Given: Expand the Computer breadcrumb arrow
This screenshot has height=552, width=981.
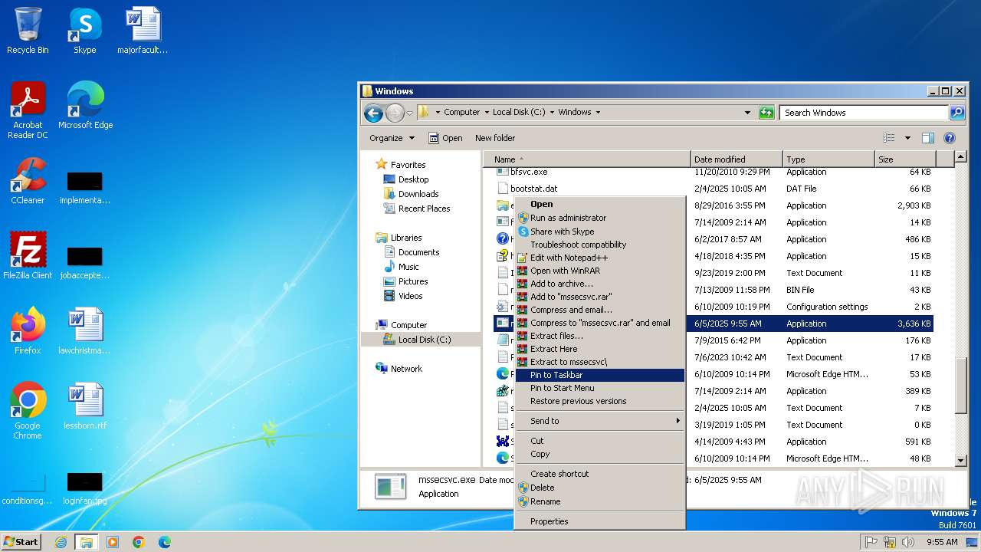Looking at the screenshot, I should tap(486, 112).
